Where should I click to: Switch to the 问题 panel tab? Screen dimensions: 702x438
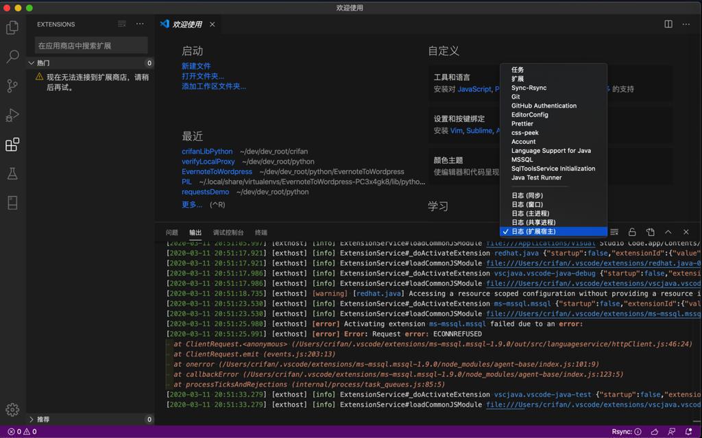(172, 232)
